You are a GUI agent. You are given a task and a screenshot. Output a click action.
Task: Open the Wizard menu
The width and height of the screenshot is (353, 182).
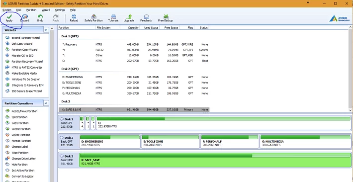click(x=46, y=10)
